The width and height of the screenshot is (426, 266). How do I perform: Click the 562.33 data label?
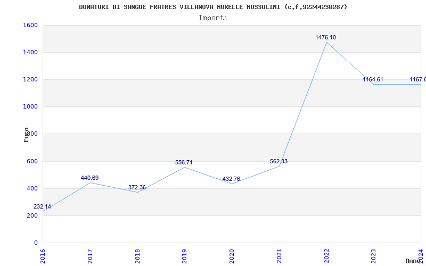(278, 162)
